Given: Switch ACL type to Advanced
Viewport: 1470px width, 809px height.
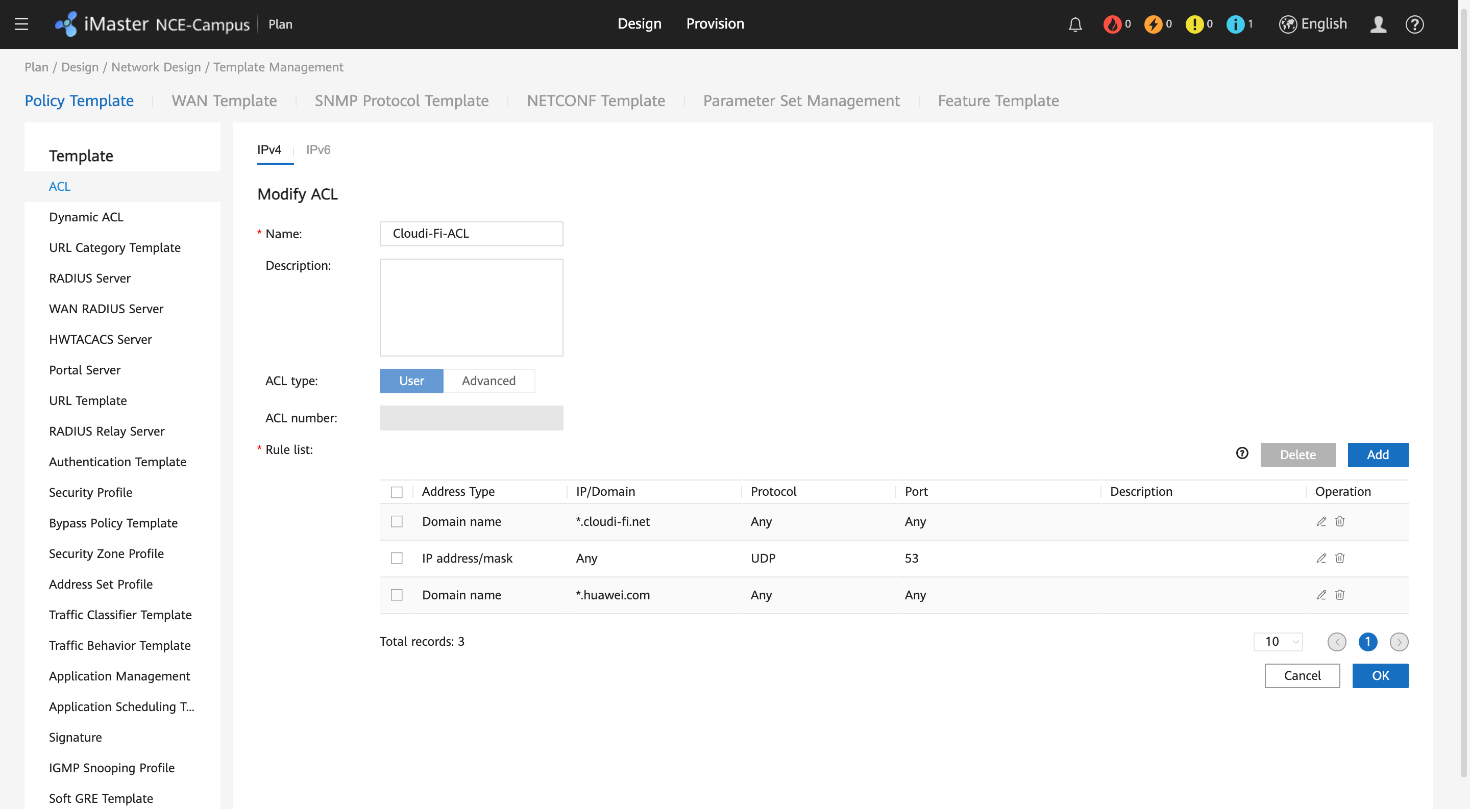Looking at the screenshot, I should click(489, 381).
